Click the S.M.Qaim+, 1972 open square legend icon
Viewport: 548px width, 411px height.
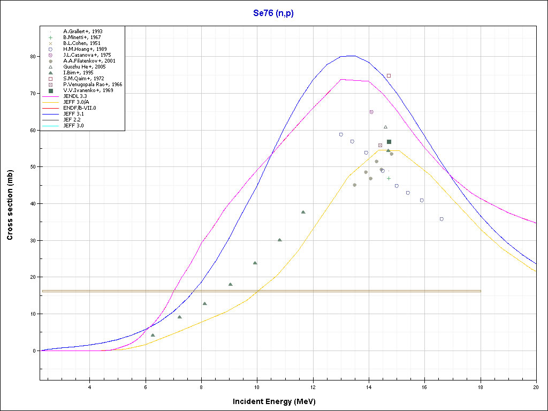tap(50, 79)
